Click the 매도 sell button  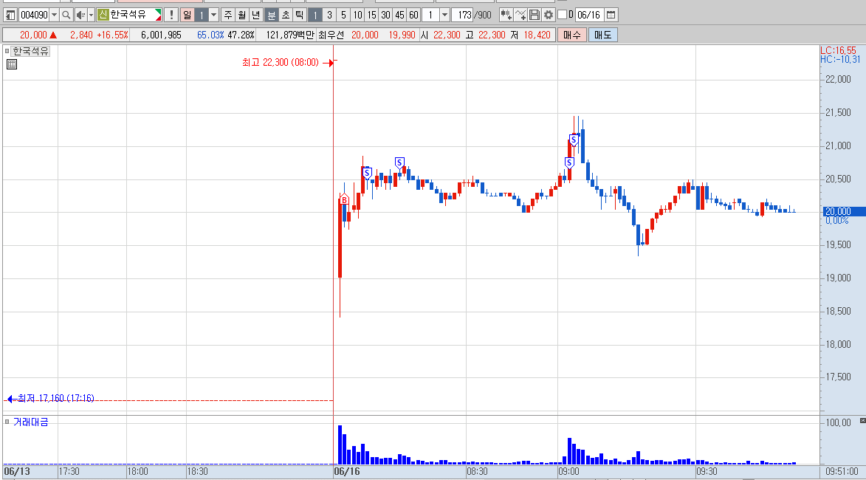[602, 35]
